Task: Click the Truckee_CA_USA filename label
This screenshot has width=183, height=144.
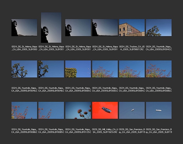Action: 132,48
